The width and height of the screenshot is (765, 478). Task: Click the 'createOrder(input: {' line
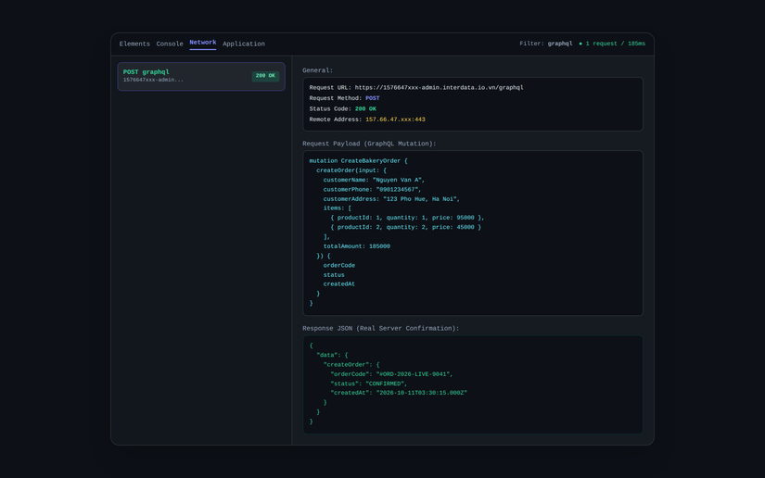pos(351,170)
